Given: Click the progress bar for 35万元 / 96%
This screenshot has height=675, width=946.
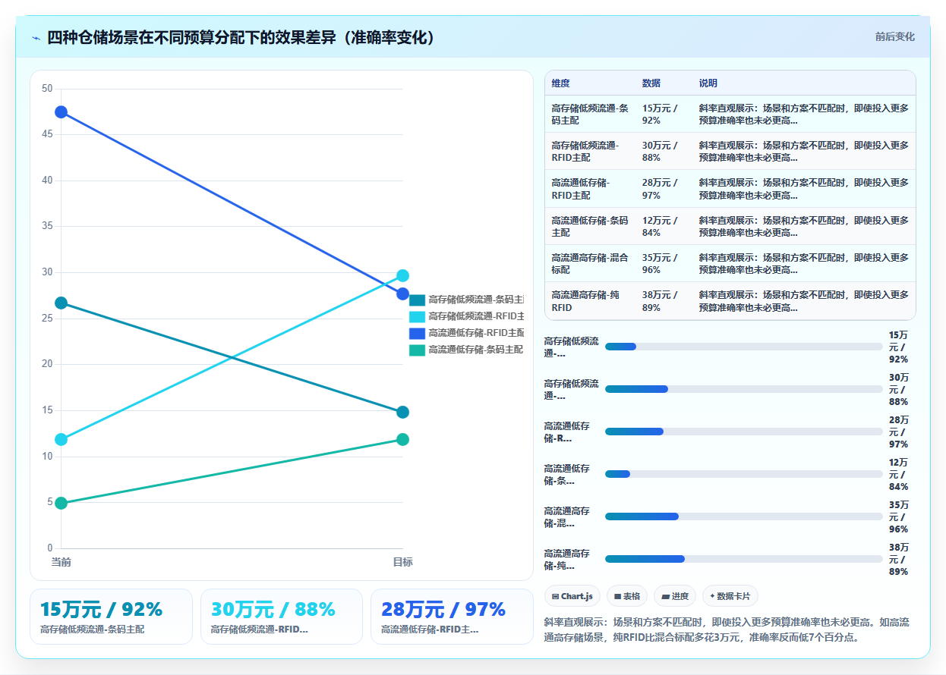Looking at the screenshot, I should [x=743, y=516].
